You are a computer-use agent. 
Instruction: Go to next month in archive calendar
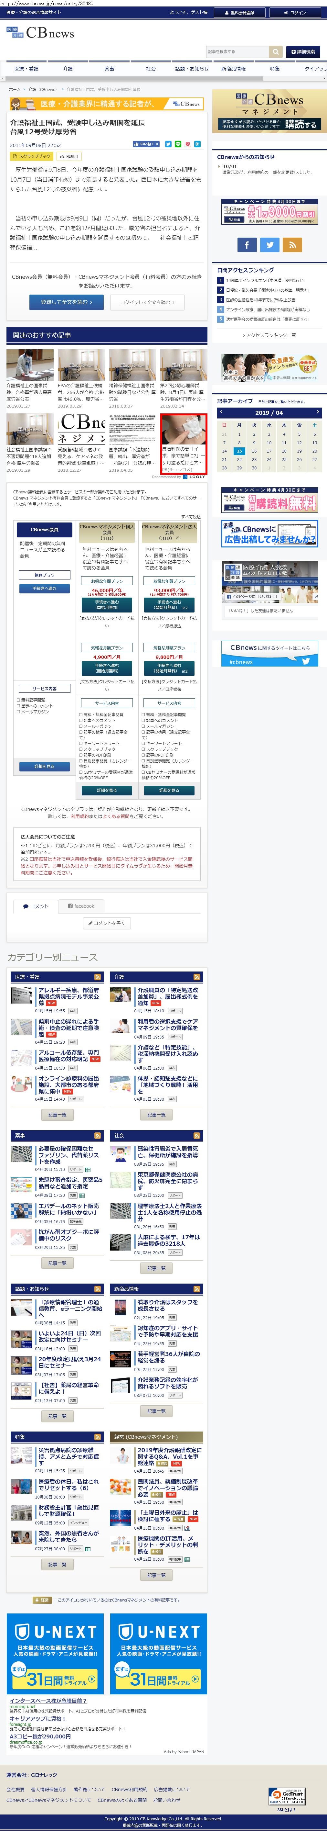pos(317,411)
